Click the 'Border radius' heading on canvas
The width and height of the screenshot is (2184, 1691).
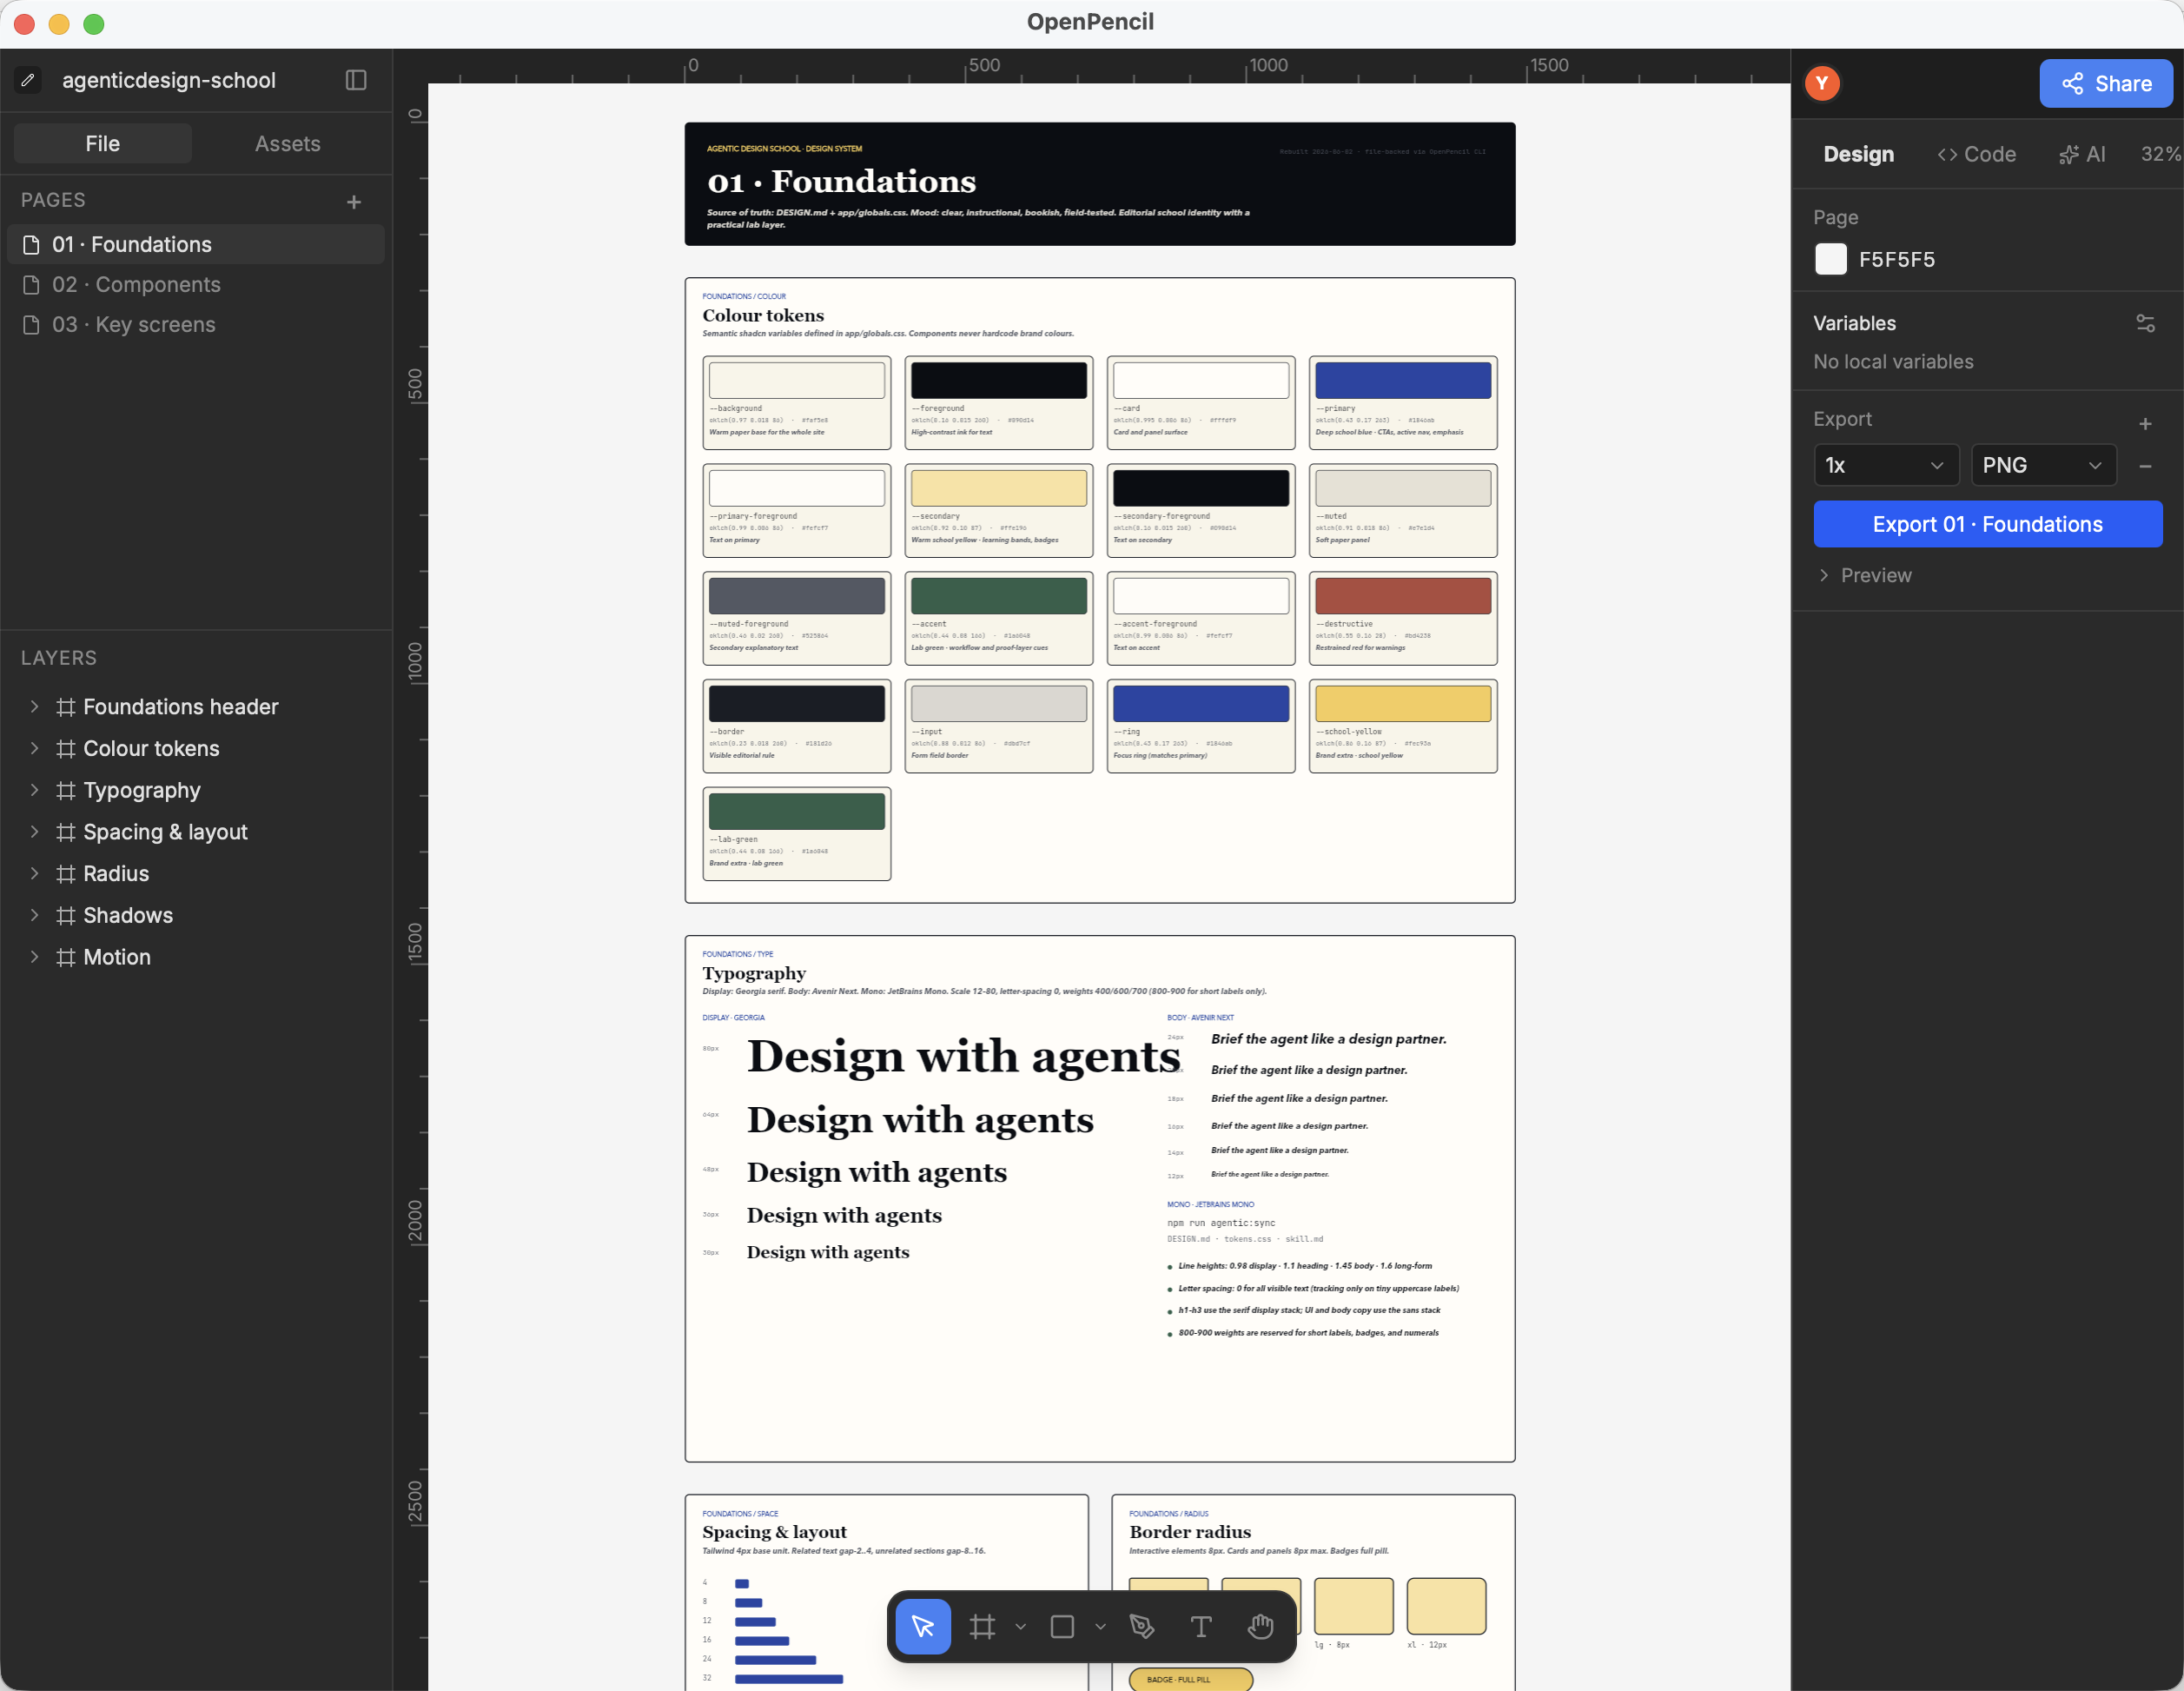pos(1189,1531)
